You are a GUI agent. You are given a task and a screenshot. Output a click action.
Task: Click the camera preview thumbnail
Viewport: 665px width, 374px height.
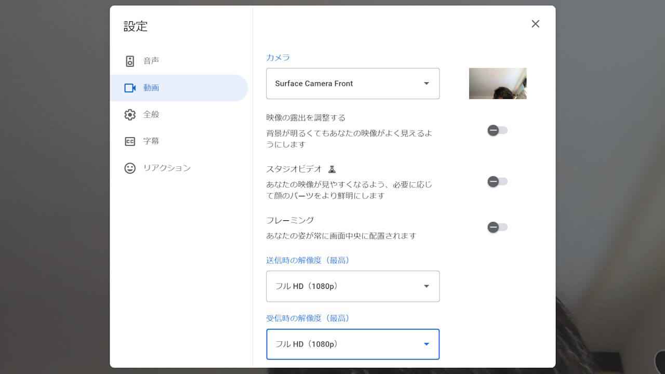click(497, 83)
